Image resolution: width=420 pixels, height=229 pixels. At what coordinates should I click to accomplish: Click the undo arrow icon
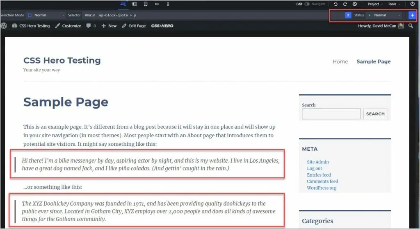tap(336, 4)
